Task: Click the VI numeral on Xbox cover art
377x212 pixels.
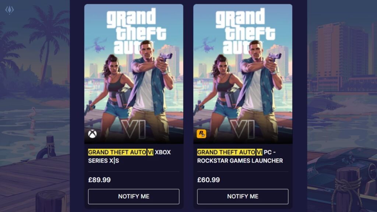Action: [133, 129]
